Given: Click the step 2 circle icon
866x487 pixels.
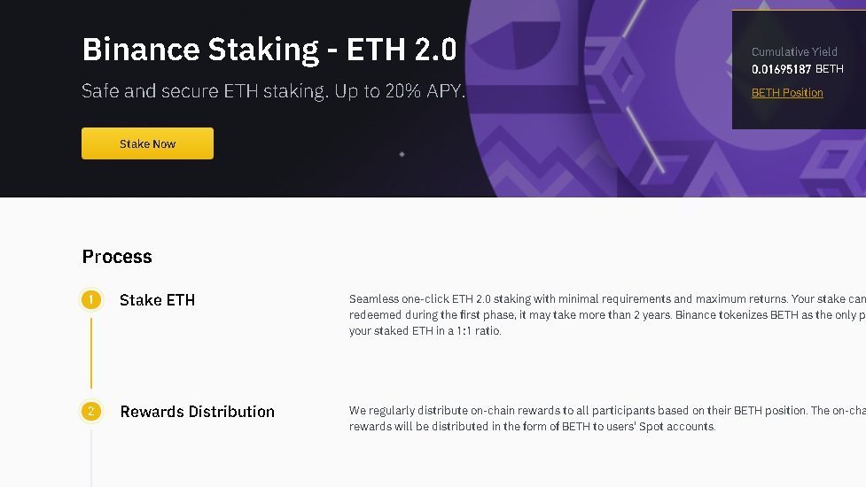Looking at the screenshot, I should (x=90, y=412).
